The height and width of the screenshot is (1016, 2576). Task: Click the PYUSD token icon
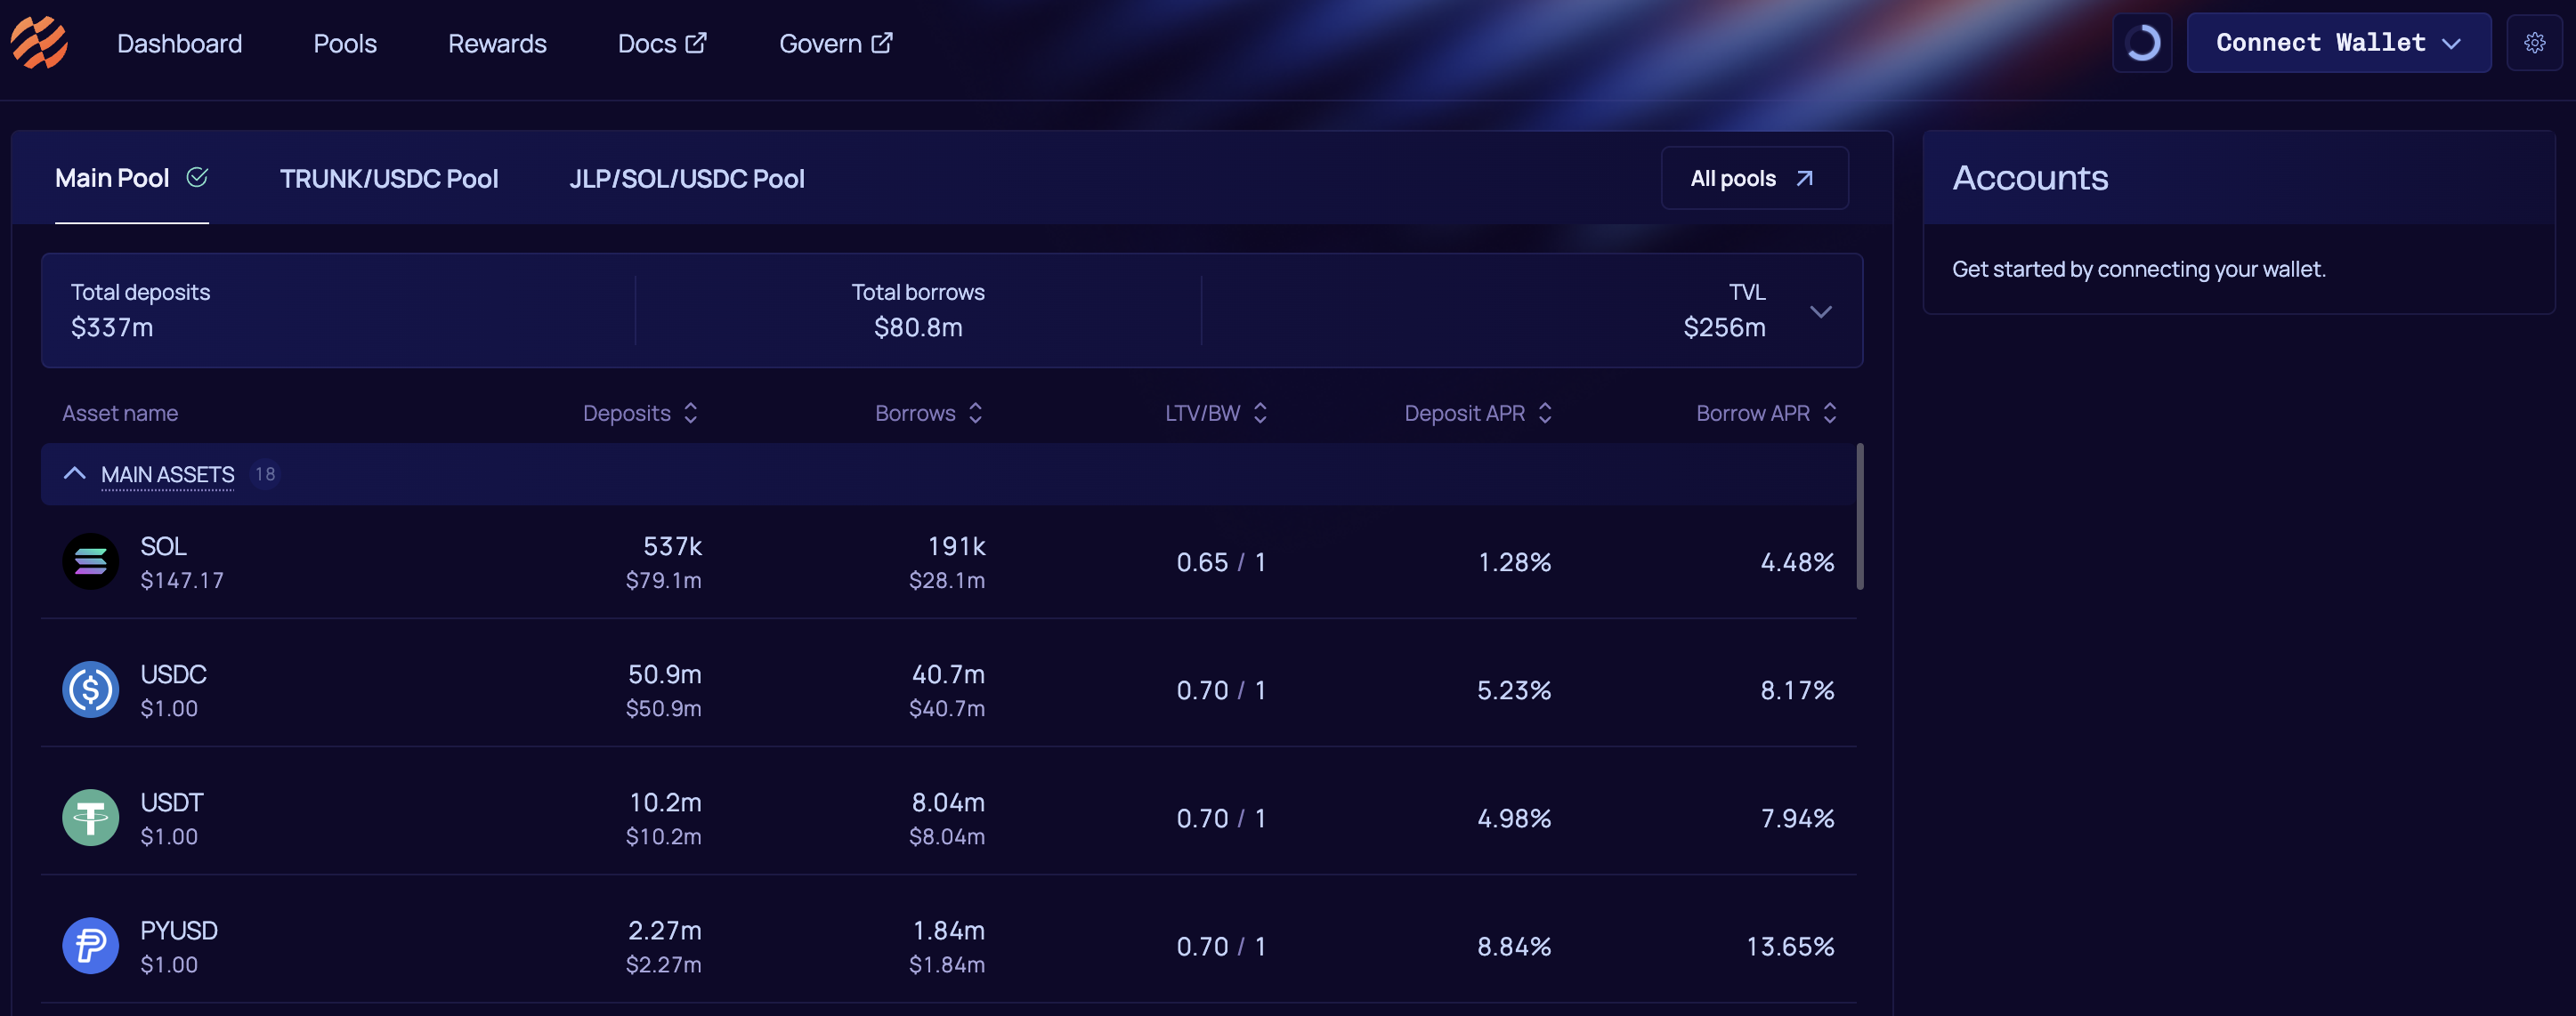click(91, 945)
